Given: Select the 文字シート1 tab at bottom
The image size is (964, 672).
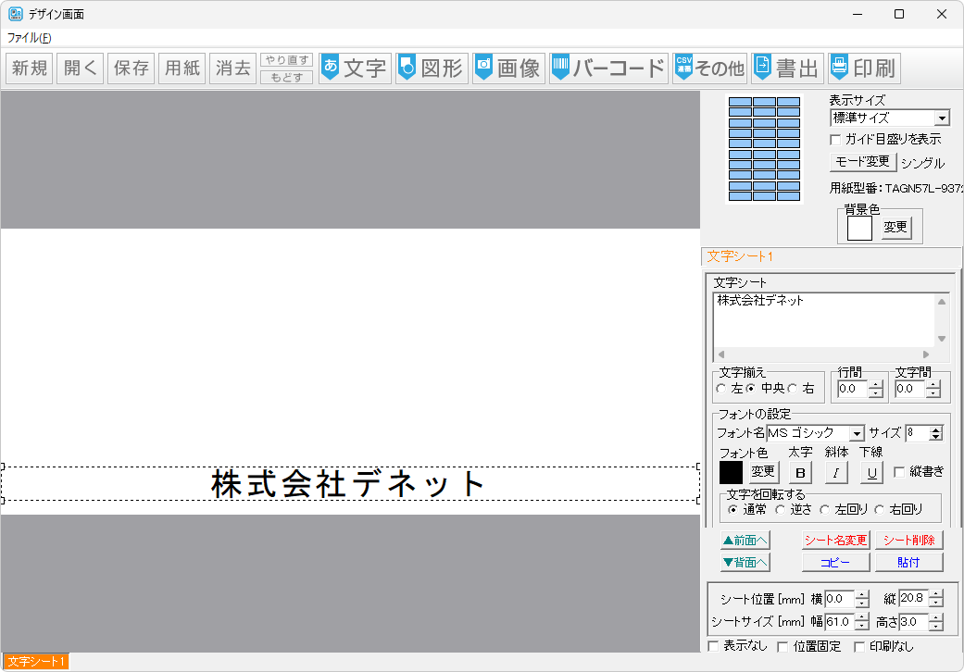Looking at the screenshot, I should coord(36,662).
